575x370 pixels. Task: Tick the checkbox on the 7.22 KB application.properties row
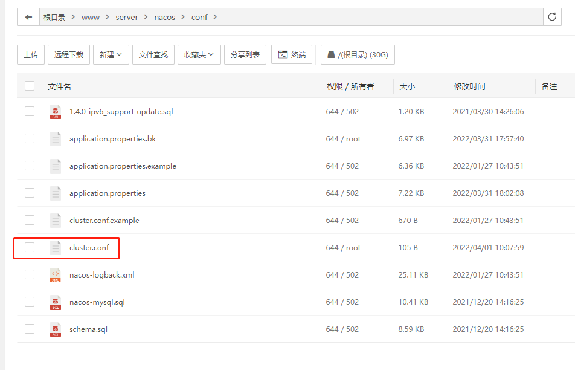tap(30, 193)
